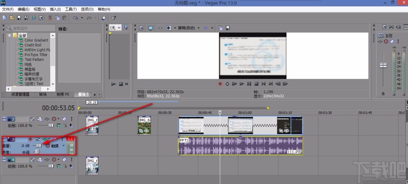Image resolution: width=408 pixels, height=184 pixels.
Task: Click the Cut scissors icon in toolbar
Action: (x=50, y=18)
